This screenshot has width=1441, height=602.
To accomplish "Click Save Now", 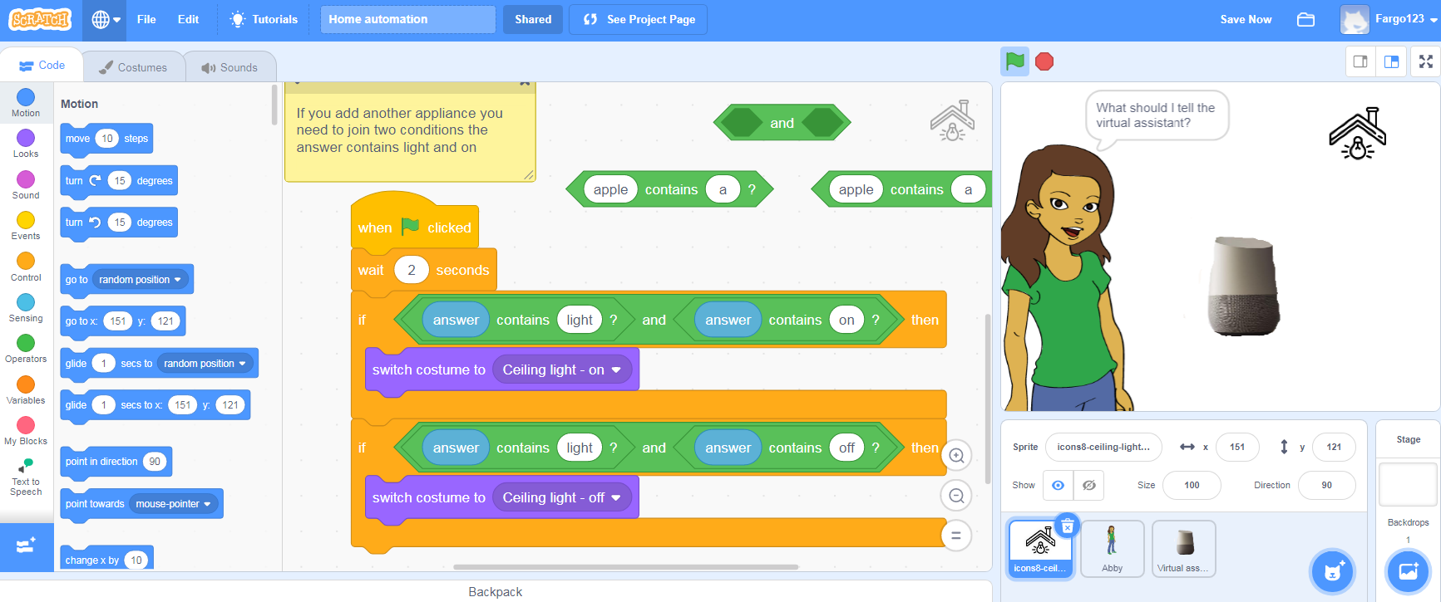I will (1245, 19).
